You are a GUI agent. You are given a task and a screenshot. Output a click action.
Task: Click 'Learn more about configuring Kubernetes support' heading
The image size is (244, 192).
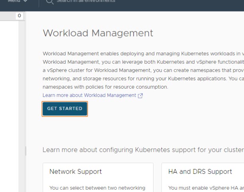tap(143, 150)
